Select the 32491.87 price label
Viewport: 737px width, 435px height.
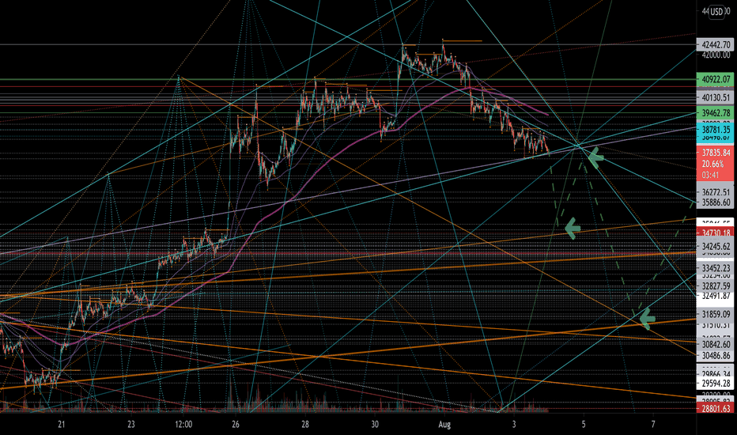click(715, 296)
